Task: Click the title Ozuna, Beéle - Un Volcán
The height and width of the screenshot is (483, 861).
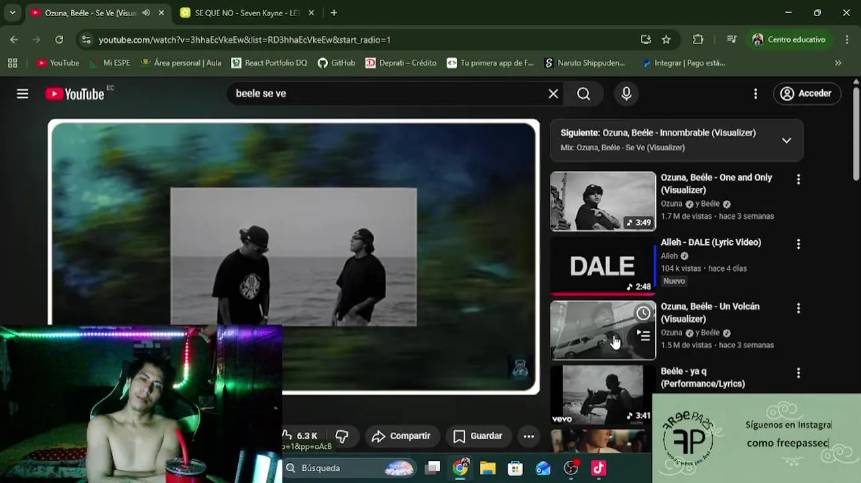Action: click(x=710, y=313)
